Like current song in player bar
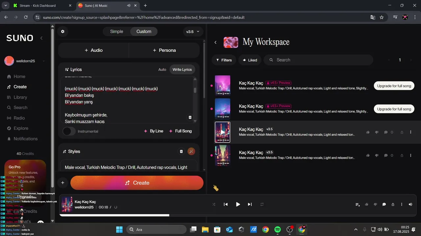The height and width of the screenshot is (236, 421). tap(366, 204)
